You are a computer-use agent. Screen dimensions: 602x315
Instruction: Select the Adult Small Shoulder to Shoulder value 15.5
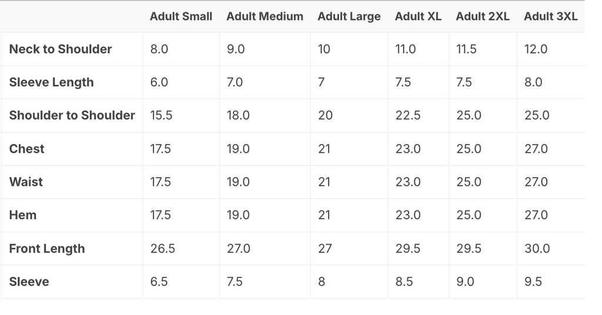click(x=161, y=115)
